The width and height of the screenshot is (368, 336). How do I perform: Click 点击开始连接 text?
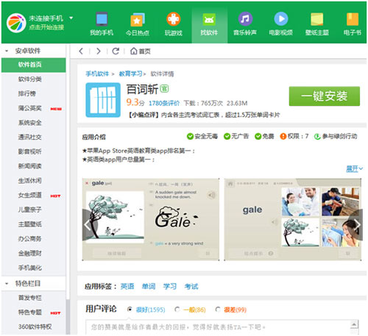(x=46, y=27)
